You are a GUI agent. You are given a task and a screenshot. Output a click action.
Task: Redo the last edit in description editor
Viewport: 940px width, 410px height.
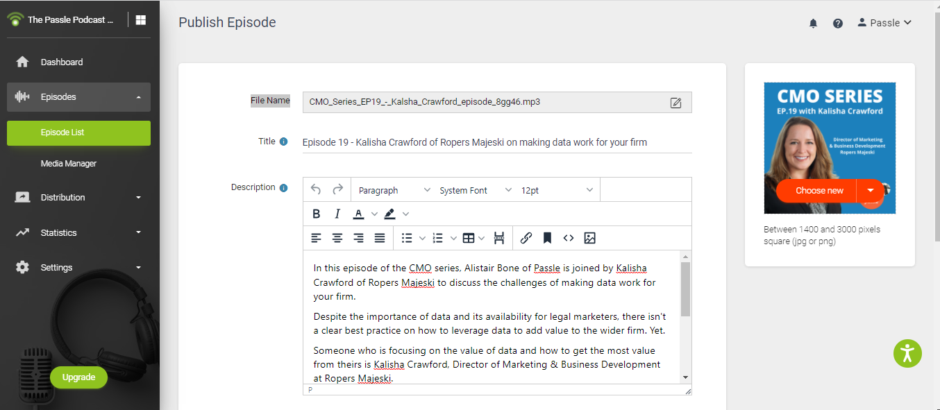(338, 189)
